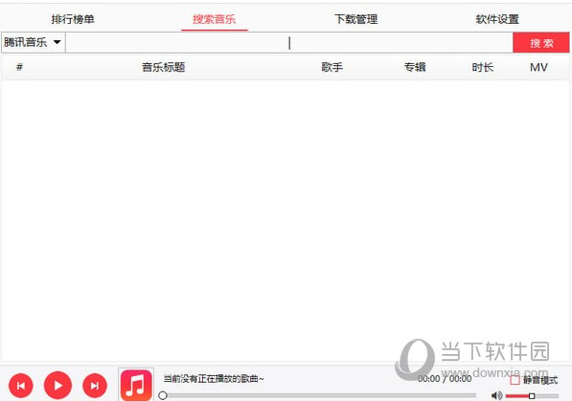Click the 时长 column header
Viewport: 572px width, 401px height.
point(483,67)
